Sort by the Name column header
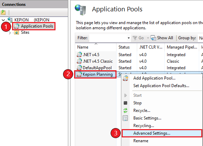Screen dimensions: 203x146 [x=96, y=47]
